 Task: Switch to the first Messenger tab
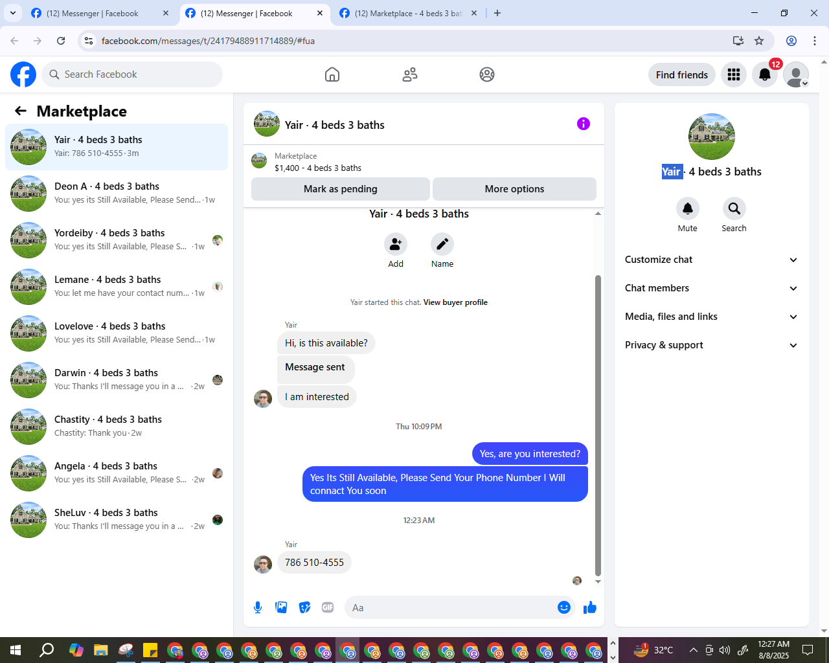click(100, 13)
